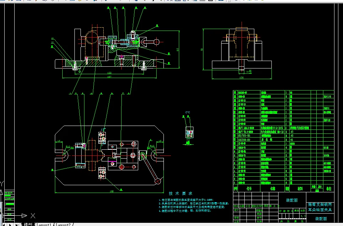The height and width of the screenshot is (226, 343).
Task: Click the next-tab arrow beside layout tabs
Action: [x=10, y=225]
